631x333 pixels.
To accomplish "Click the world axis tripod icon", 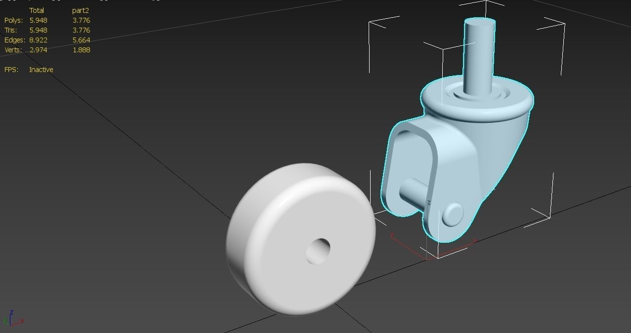I will coord(13,319).
